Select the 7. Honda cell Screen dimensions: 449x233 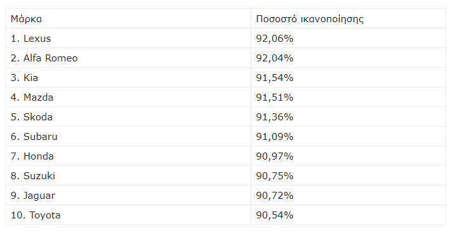click(x=128, y=156)
